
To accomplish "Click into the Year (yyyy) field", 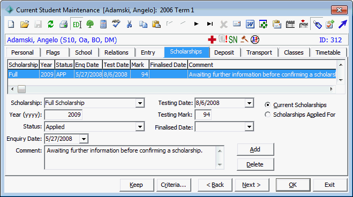I will pos(63,115).
